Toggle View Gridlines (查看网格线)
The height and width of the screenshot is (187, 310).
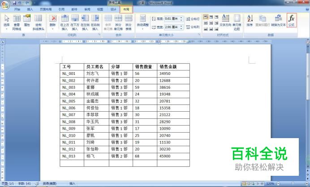point(17,22)
